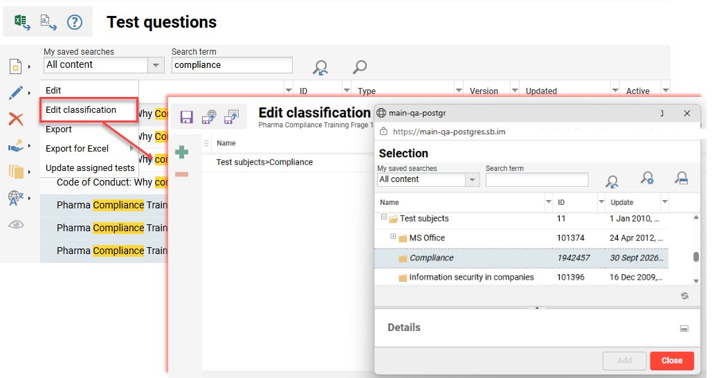Click the magnifier search icon in Test questions
Image resolution: width=721 pixels, height=378 pixels.
point(360,67)
